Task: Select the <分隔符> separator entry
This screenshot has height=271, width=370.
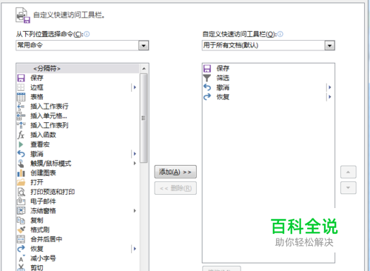Action: click(78, 68)
